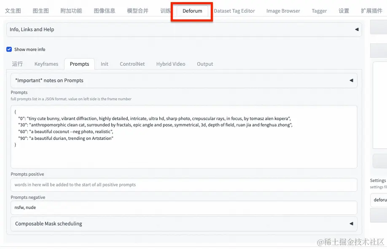Image resolution: width=387 pixels, height=249 pixels.
Task: Click the arrow beside Important notes on Prompts
Action: tap(351, 80)
